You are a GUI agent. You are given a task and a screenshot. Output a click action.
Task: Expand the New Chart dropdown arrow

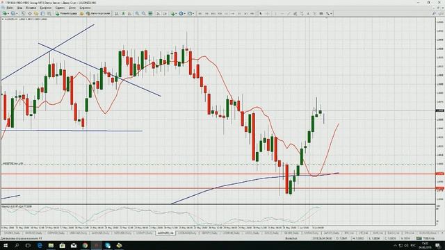pos(8,13)
